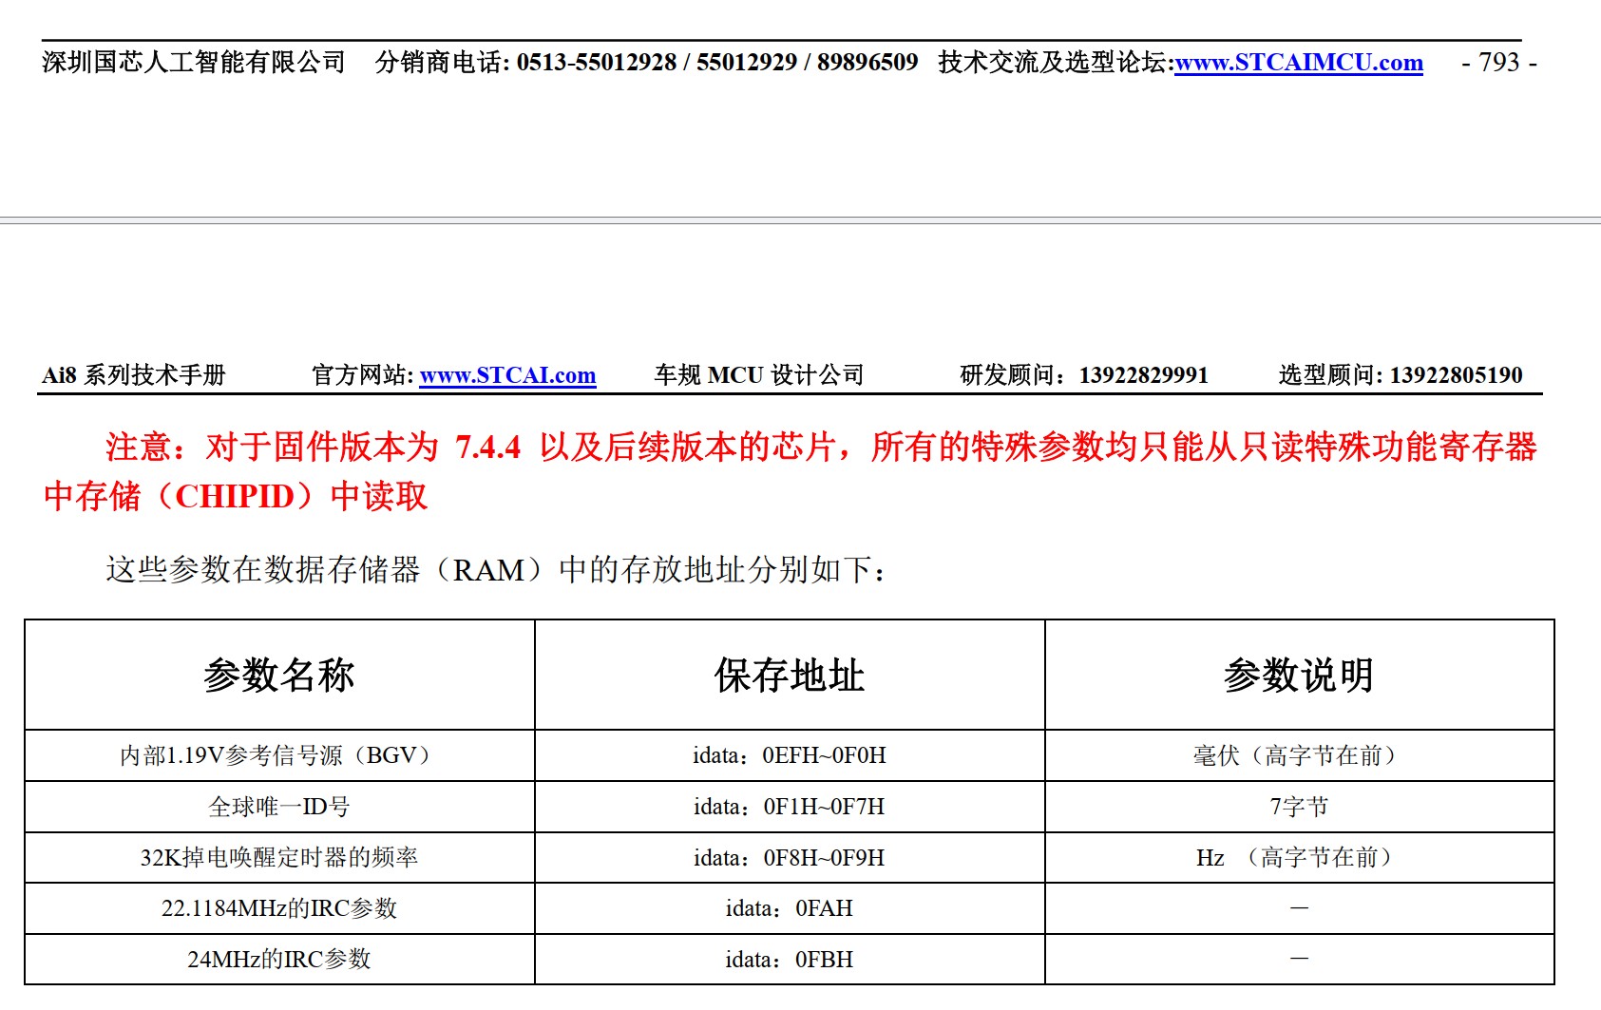Image resolution: width=1601 pixels, height=1010 pixels.
Task: Click the 选型顾问 phone number 13922805190
Action: pyautogui.click(x=1456, y=375)
